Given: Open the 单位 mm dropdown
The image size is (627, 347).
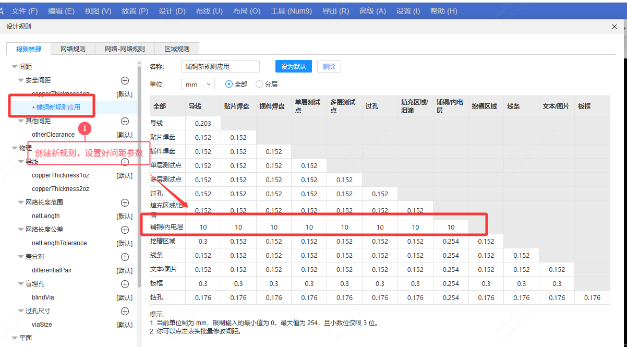Looking at the screenshot, I should click(198, 84).
